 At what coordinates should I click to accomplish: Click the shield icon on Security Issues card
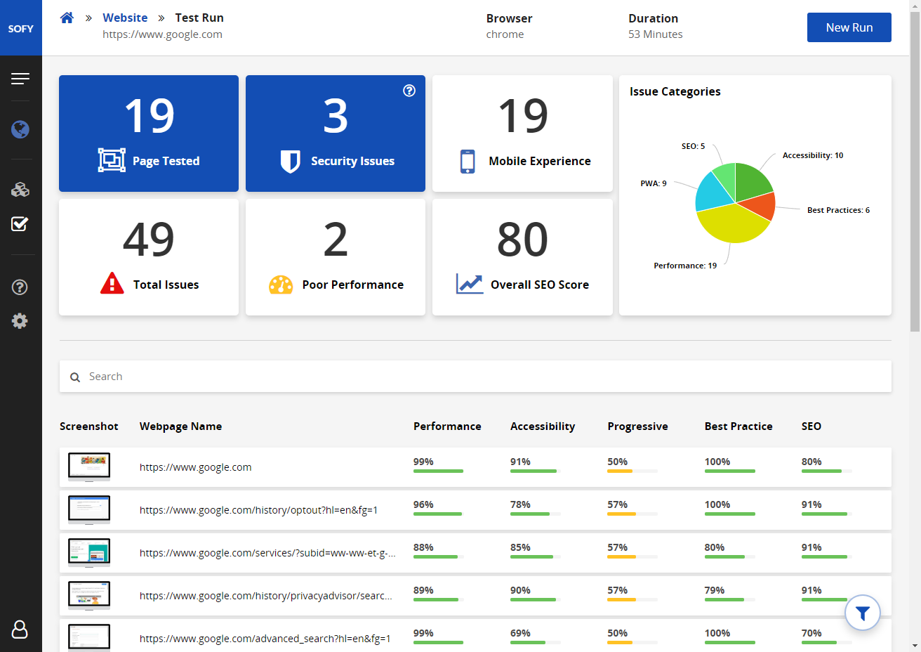[x=290, y=162]
